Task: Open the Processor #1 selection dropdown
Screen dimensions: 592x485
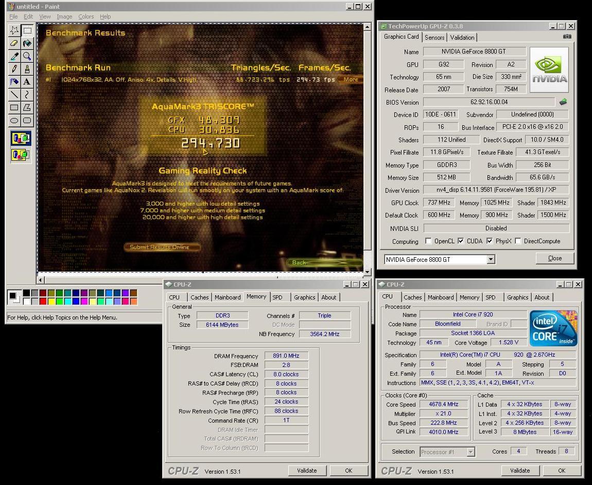Action: tap(471, 451)
